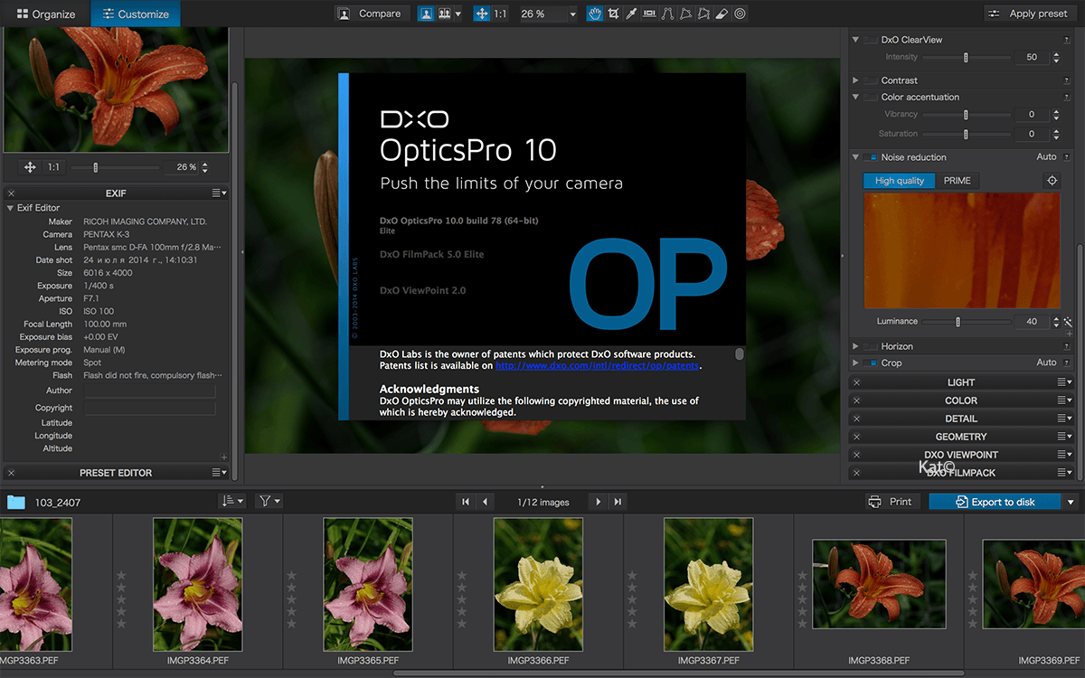Viewport: 1085px width, 678px height.
Task: Open Export to disk dropdown arrow
Action: (x=1071, y=502)
